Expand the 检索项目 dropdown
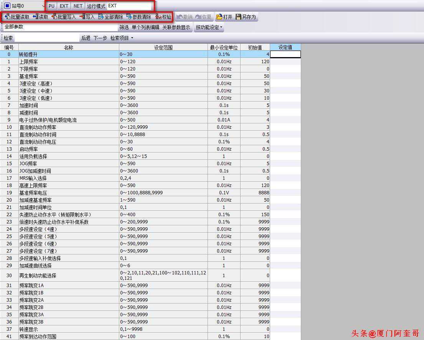The width and height of the screenshot is (424, 340). 122,38
